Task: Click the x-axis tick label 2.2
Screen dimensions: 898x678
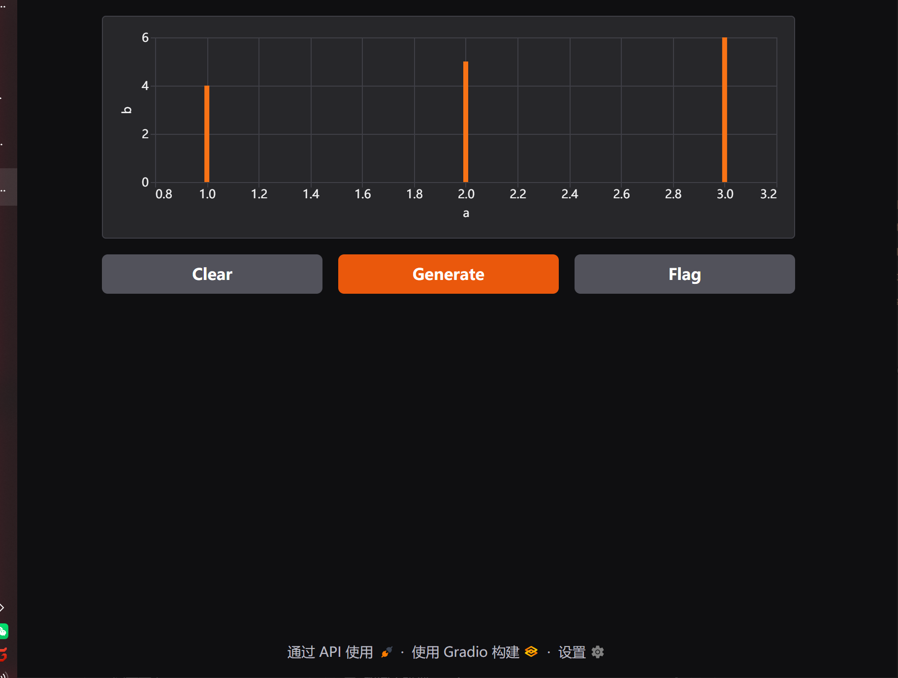Action: [518, 194]
